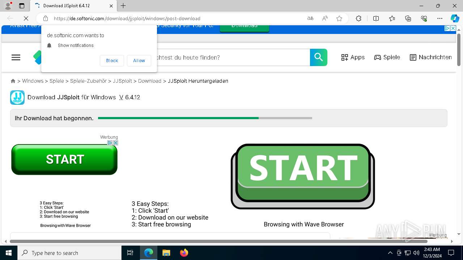The image size is (463, 260).
Task: Click the vertical page scrollbar
Action: pyautogui.click(x=459, y=49)
